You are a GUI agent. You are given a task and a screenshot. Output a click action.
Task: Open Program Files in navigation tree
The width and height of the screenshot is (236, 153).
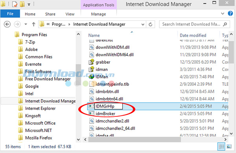34,35
